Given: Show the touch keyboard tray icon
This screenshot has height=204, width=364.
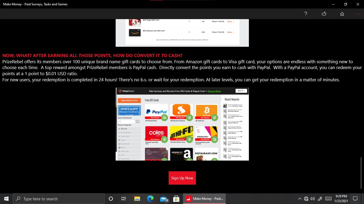Looking at the screenshot, I should [328, 199].
